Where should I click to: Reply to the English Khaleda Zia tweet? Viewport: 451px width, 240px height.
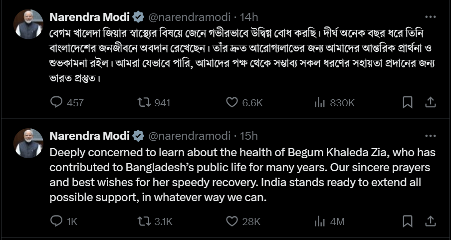tap(57, 222)
